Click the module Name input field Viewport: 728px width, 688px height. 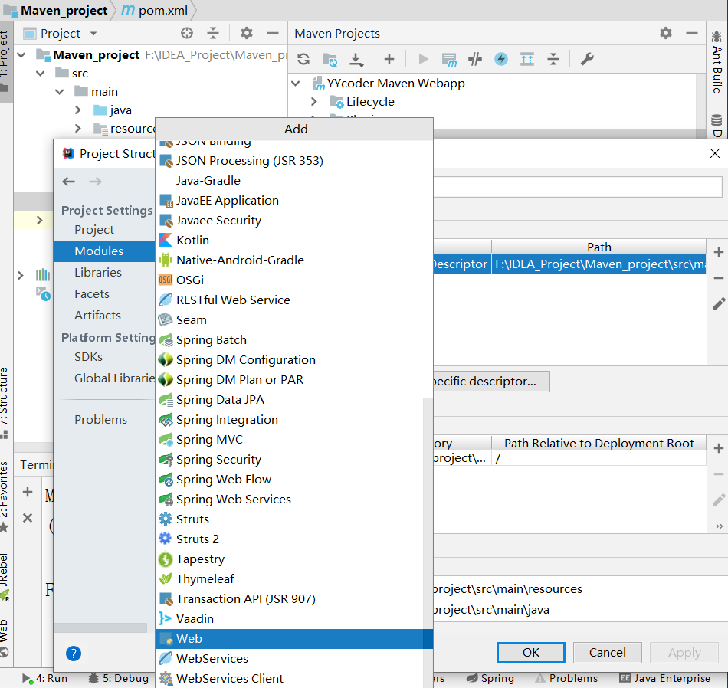point(578,187)
